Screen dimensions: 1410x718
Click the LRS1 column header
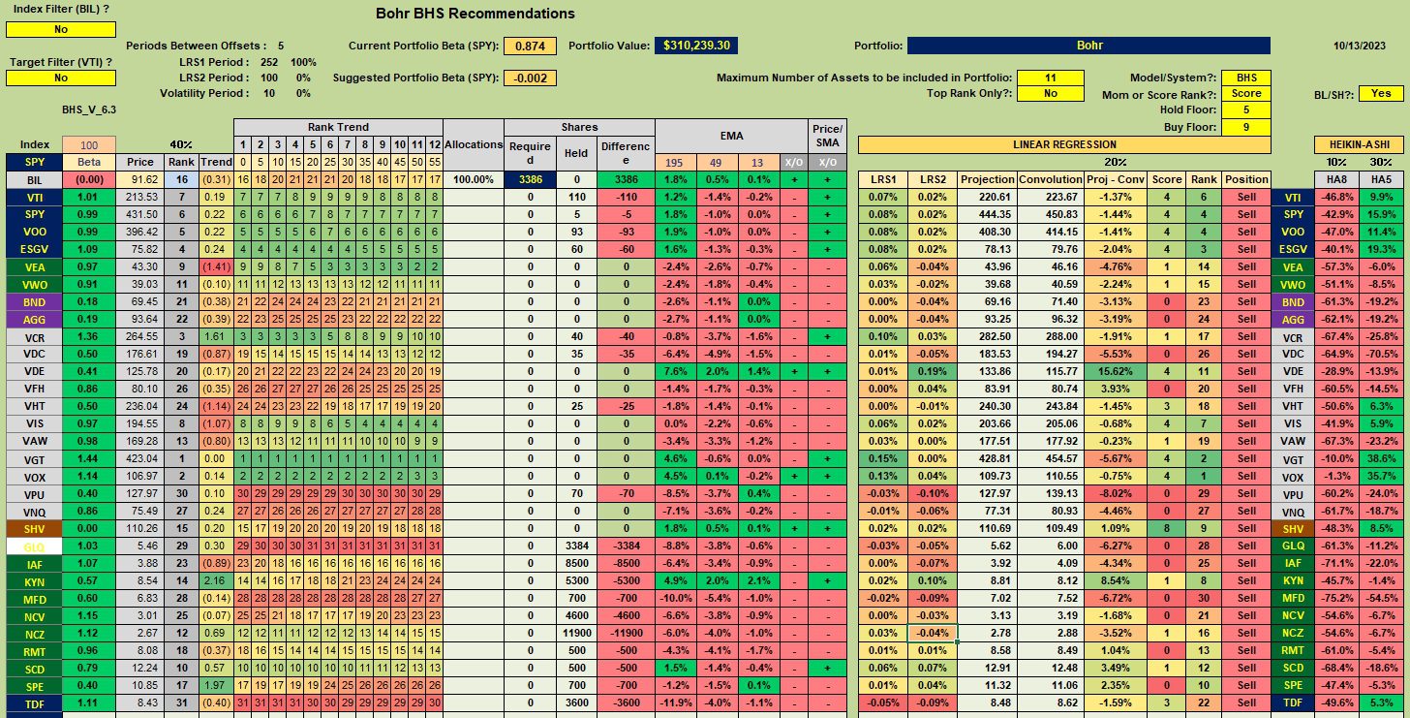click(881, 179)
